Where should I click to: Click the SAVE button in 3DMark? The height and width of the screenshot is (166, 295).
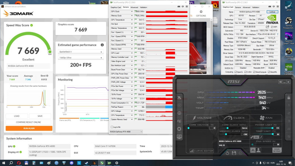(40, 116)
